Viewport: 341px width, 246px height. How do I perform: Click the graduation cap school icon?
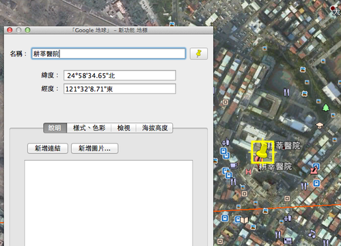click(x=319, y=125)
